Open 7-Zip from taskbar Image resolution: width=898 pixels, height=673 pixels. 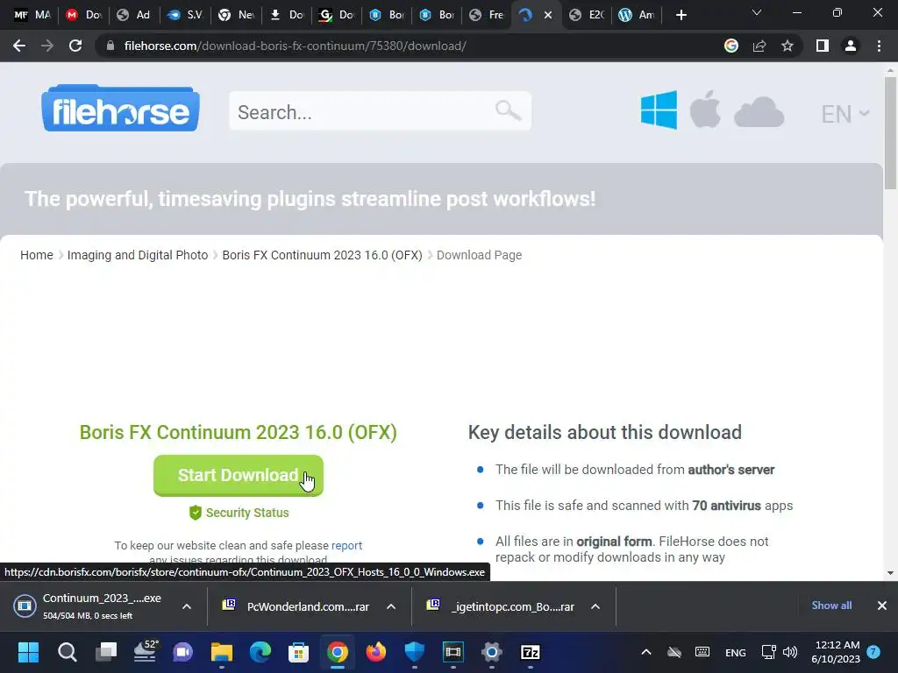coord(531,652)
